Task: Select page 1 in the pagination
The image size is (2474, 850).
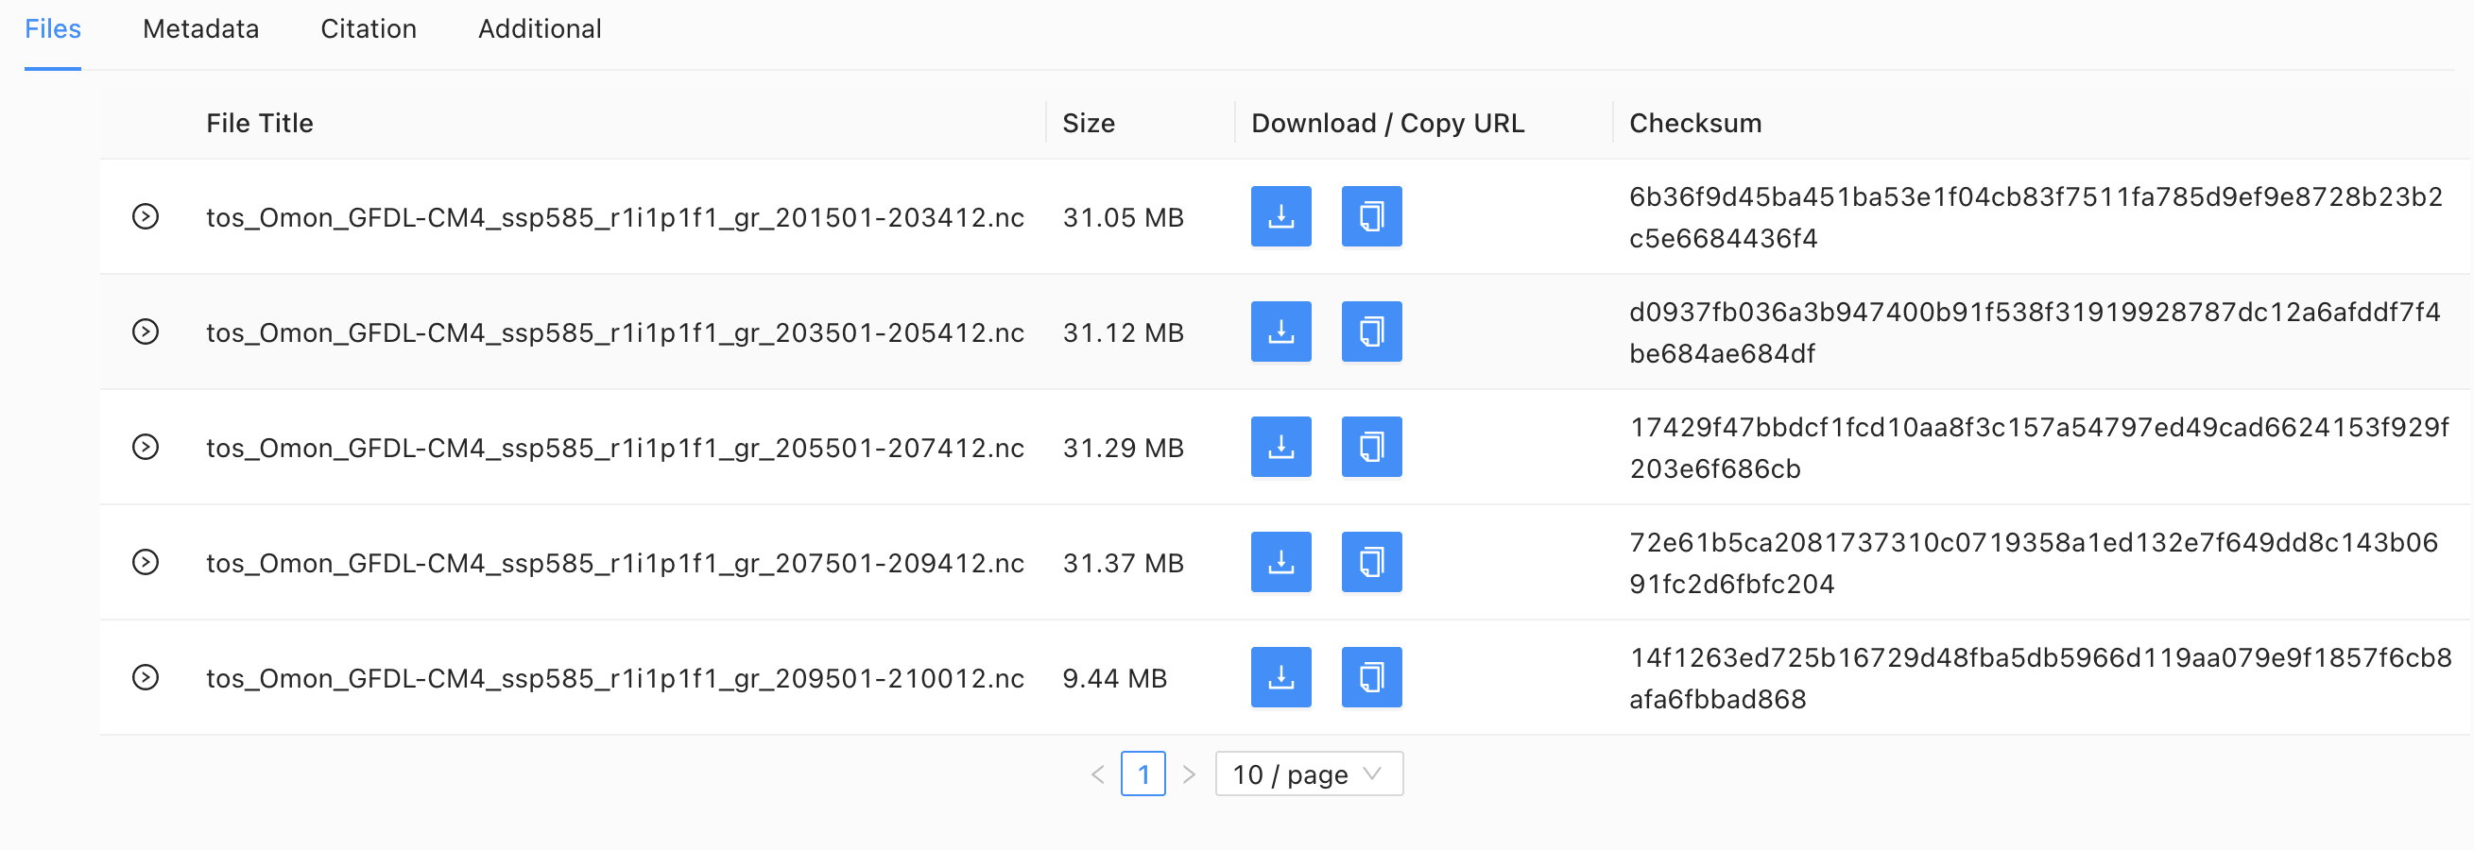Action: [x=1143, y=773]
